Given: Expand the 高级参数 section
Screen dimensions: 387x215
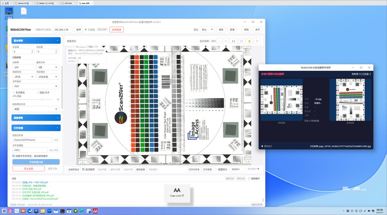Looking at the screenshot, I should [x=36, y=118].
